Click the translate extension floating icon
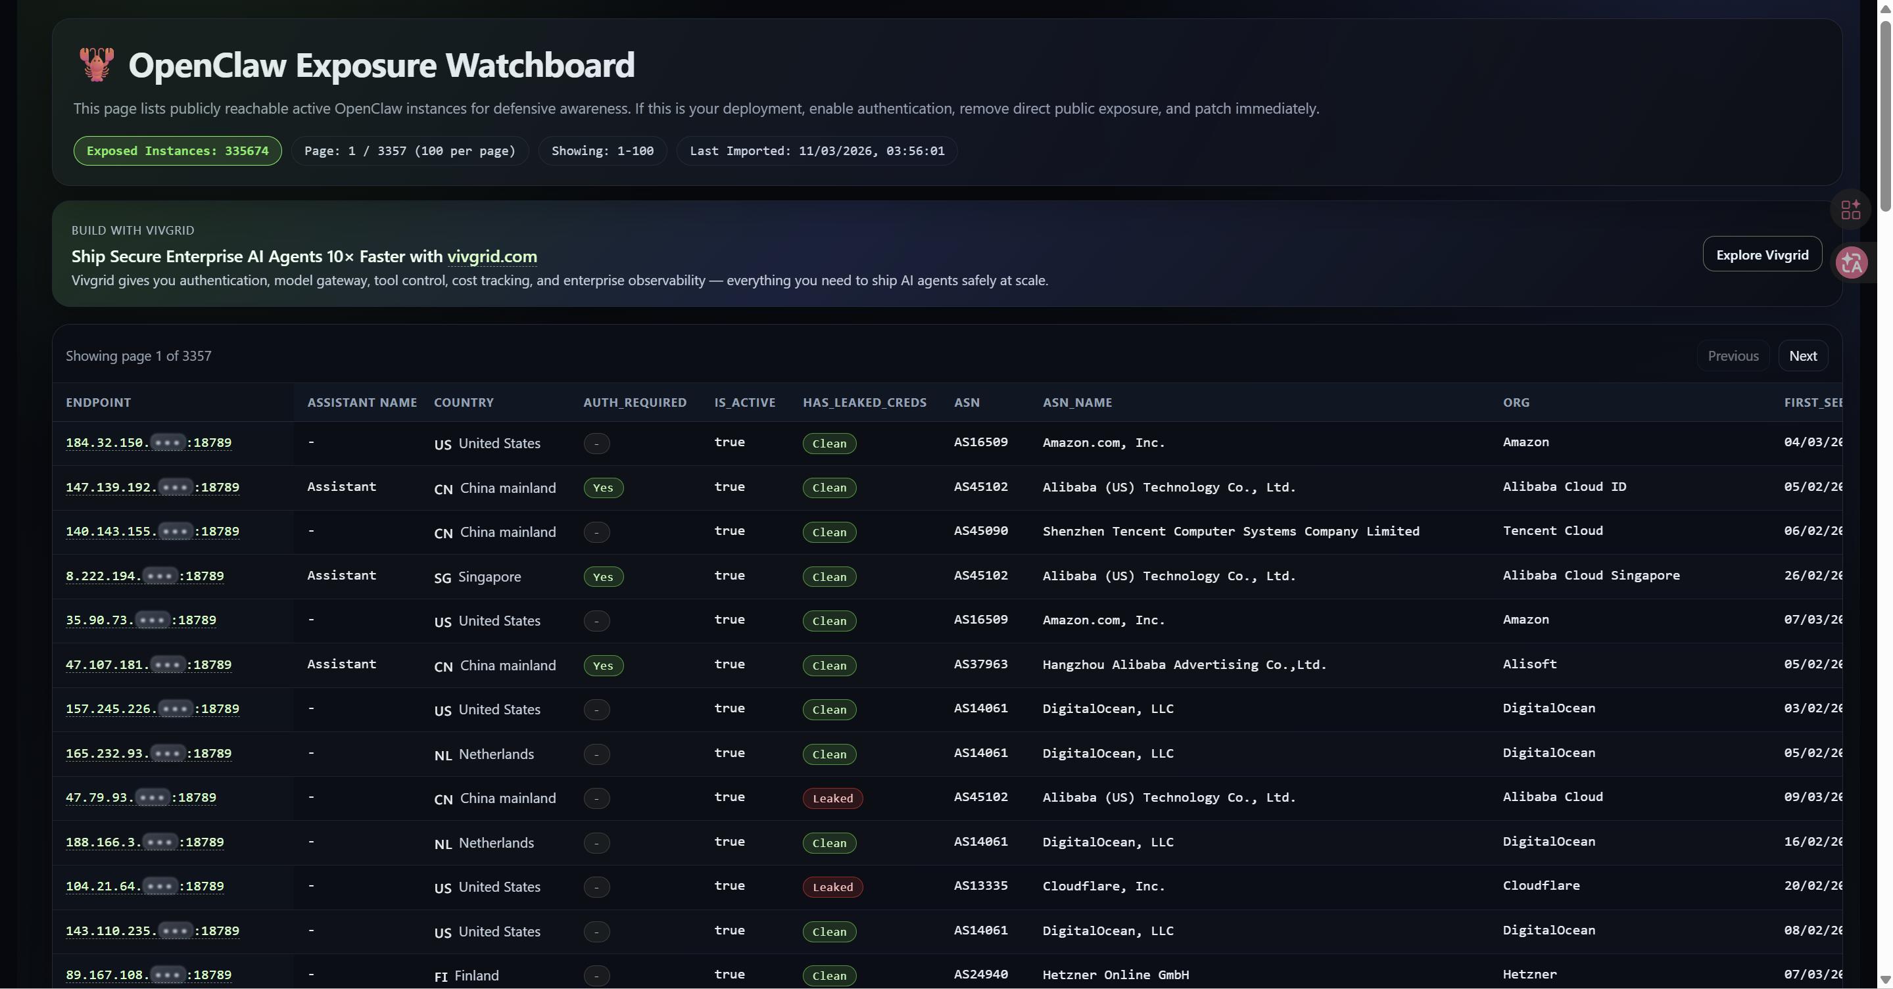This screenshot has width=1893, height=989. coord(1851,263)
